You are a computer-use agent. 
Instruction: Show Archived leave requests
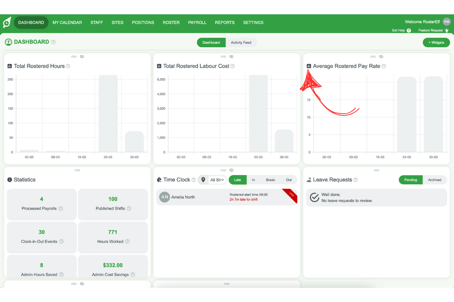click(434, 180)
